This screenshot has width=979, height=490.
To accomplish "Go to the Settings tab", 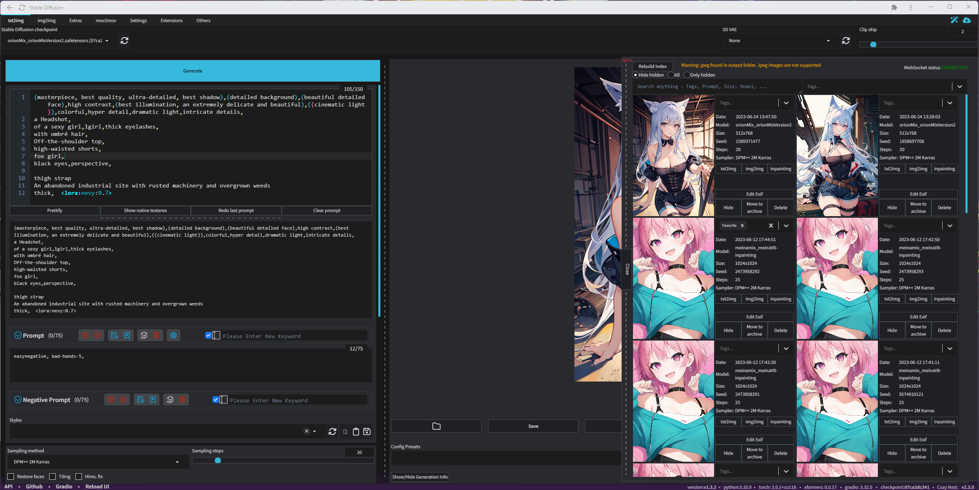I will (138, 20).
